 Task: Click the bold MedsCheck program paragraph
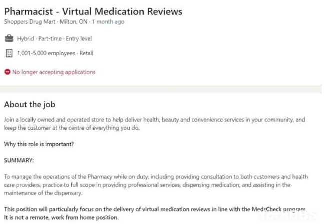tap(155, 213)
